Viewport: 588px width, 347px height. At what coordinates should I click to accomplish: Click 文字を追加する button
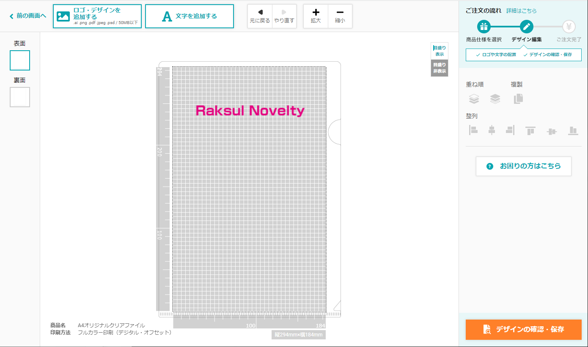tap(190, 16)
